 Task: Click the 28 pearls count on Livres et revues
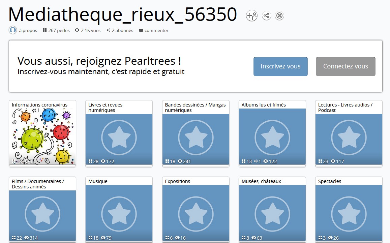[93, 161]
